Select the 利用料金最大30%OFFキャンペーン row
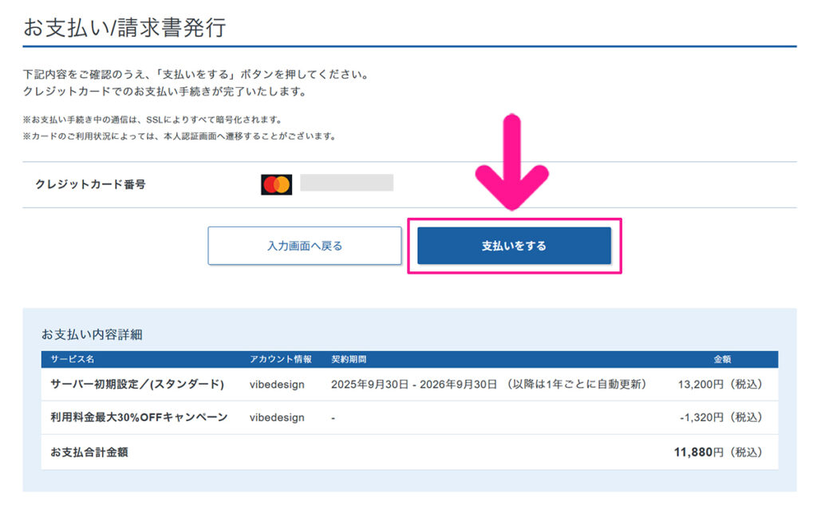Screen dimensions: 817x513 139,417
